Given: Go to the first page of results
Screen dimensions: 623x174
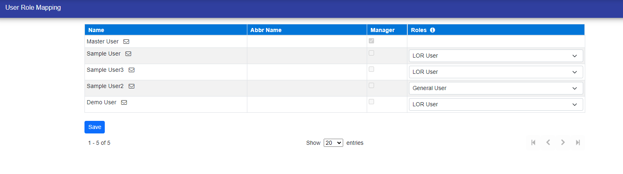Looking at the screenshot, I should (x=533, y=142).
